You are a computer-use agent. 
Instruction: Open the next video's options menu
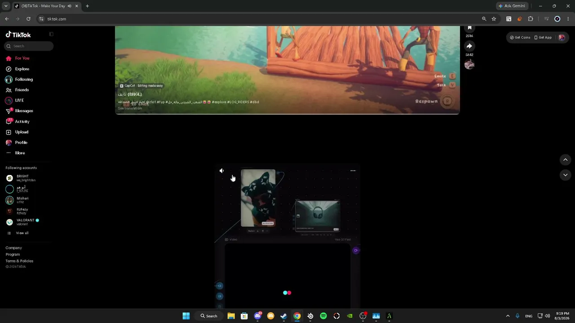coord(353,171)
